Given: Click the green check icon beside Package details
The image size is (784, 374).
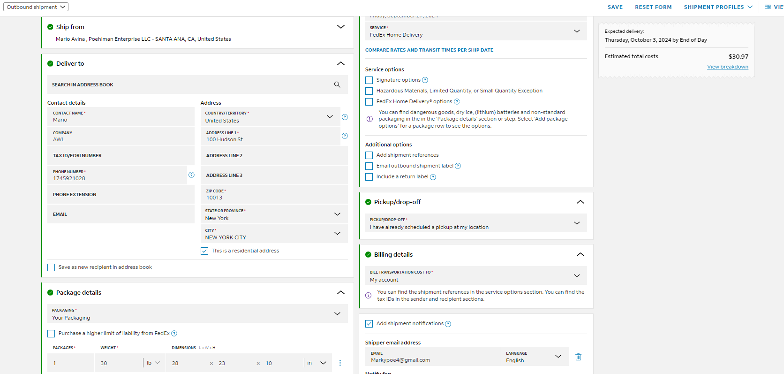Looking at the screenshot, I should pos(50,292).
